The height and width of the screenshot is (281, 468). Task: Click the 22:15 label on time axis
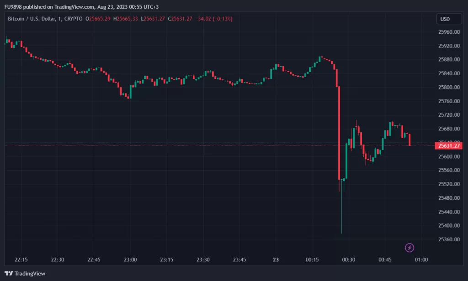[21, 260]
